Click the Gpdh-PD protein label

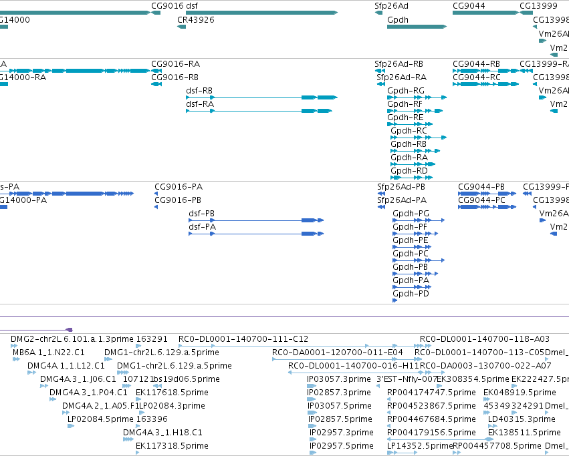click(411, 294)
